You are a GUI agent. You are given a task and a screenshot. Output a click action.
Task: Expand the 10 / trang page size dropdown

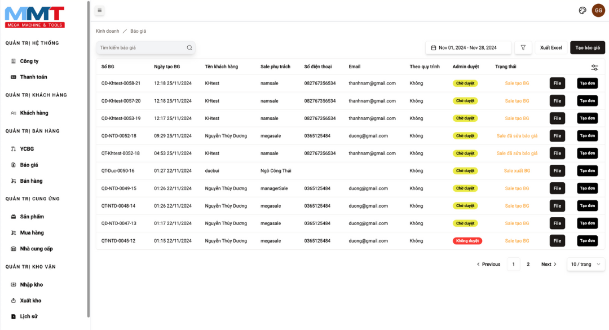tap(586, 264)
